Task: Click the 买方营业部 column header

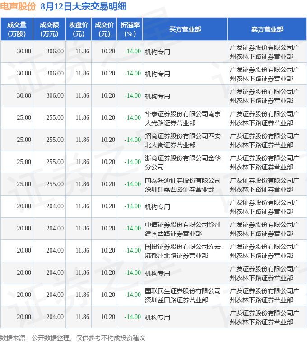Action: click(x=185, y=29)
